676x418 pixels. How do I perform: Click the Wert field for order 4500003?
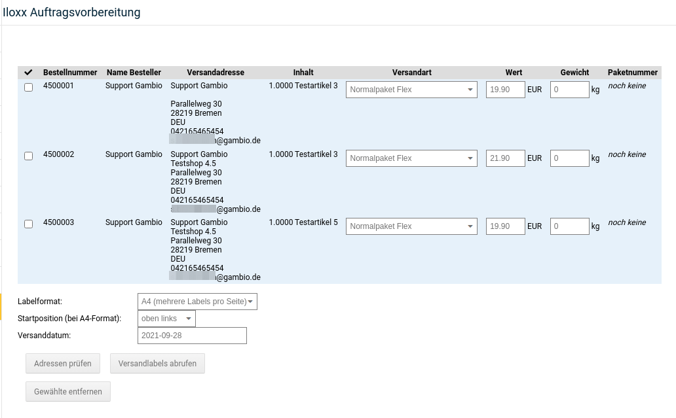pos(505,226)
